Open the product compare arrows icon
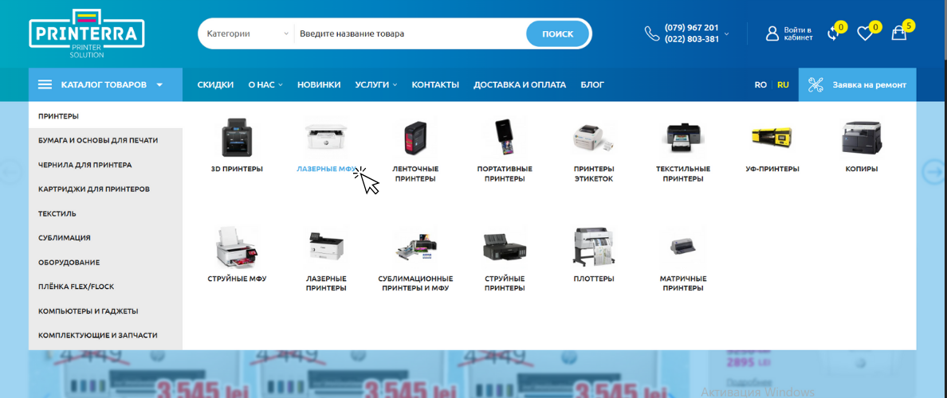Viewport: 947px width, 398px height. (x=833, y=33)
